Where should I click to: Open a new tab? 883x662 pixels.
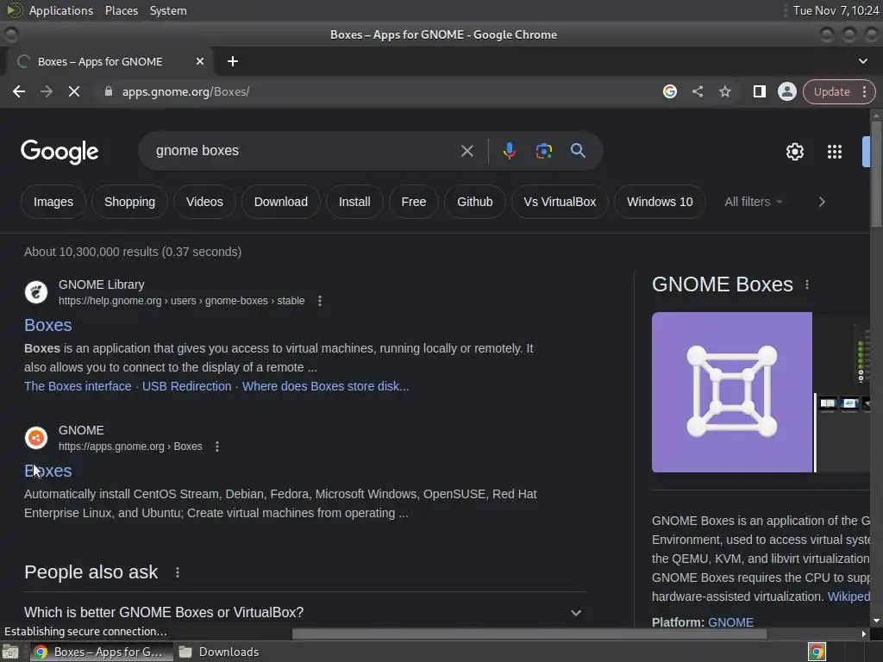(x=233, y=61)
